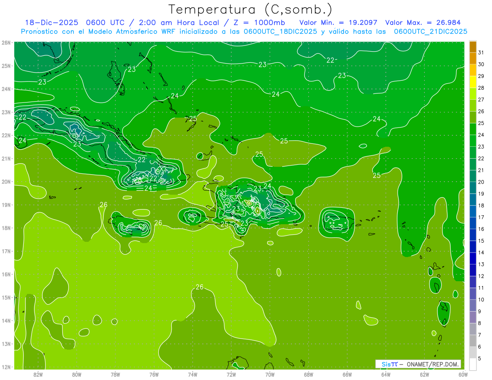Click the color scale label '13'

481,264
